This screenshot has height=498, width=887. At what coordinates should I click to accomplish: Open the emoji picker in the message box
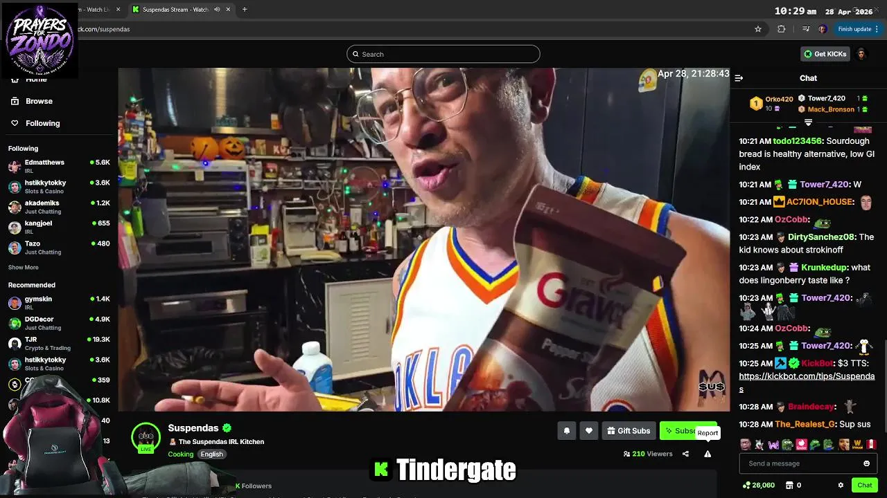pos(866,463)
